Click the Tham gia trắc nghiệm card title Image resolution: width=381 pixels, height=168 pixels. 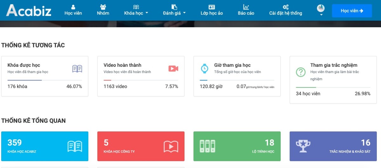pyautogui.click(x=334, y=65)
